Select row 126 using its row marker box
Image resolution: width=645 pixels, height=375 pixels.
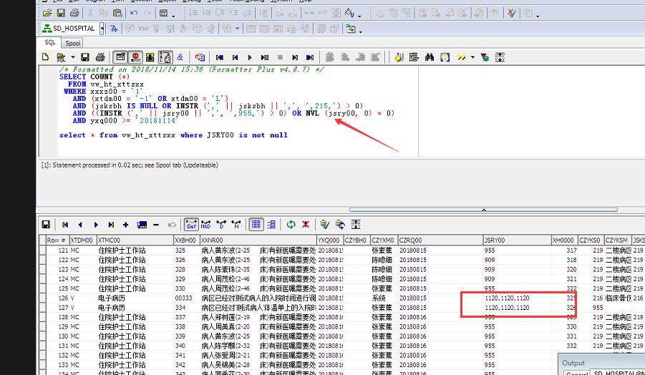[42, 298]
